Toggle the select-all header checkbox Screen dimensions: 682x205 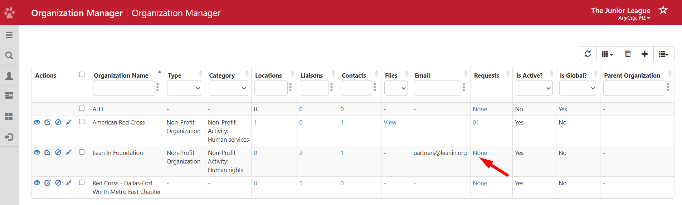click(82, 74)
